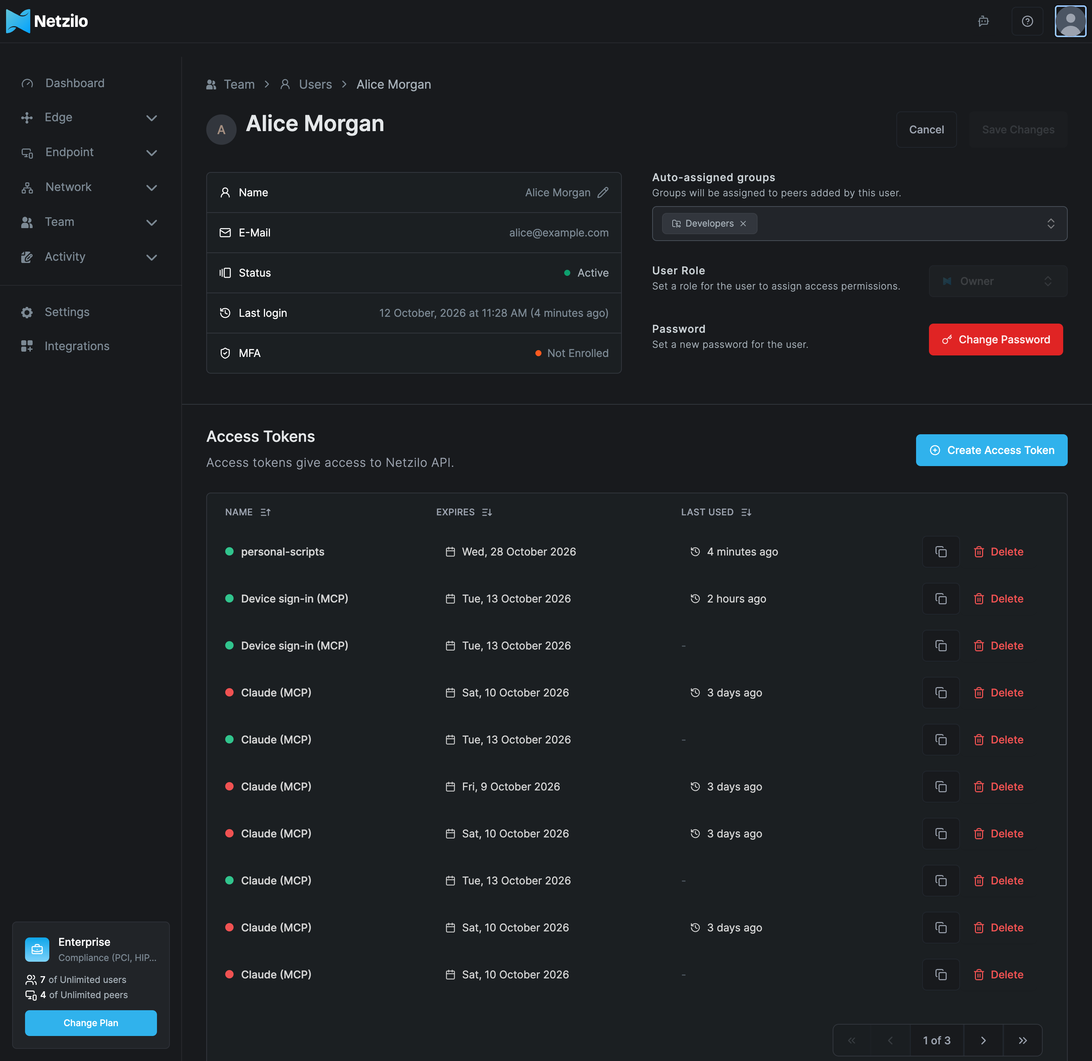Click the '2 hours ago' last used value
1092x1061 pixels.
click(x=736, y=598)
